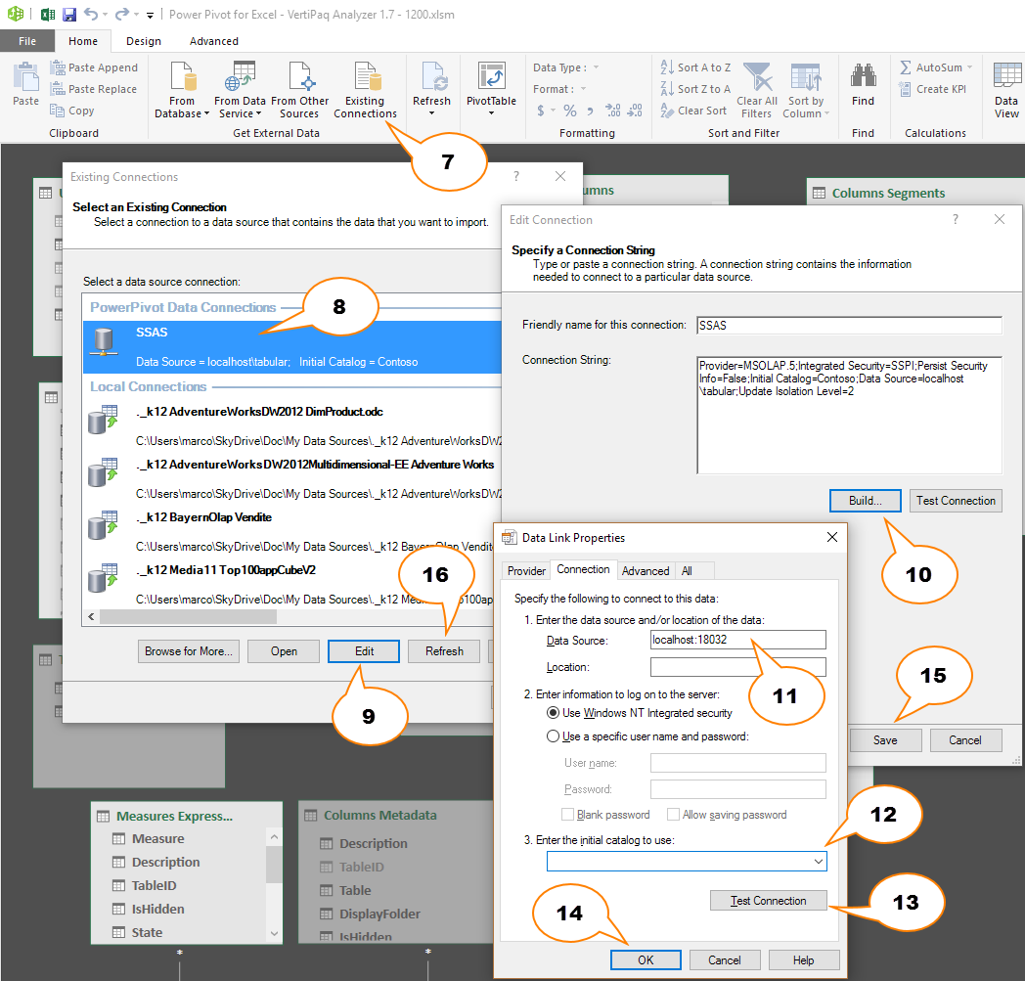Switch to Data View
1025x981 pixels.
pos(1006,90)
